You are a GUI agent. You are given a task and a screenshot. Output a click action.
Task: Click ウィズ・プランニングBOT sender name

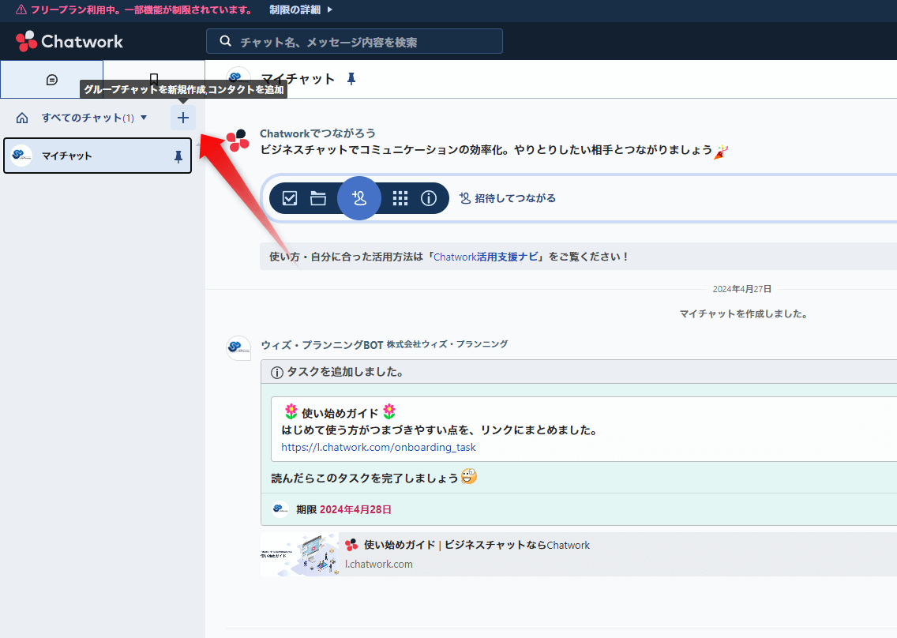pyautogui.click(x=321, y=345)
